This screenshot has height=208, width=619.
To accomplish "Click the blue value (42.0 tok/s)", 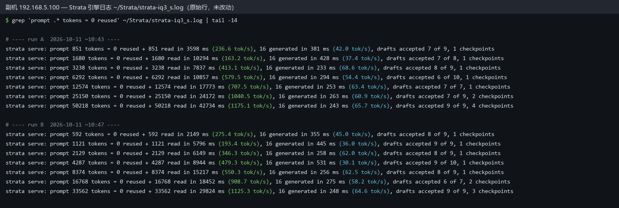I will [352, 49].
